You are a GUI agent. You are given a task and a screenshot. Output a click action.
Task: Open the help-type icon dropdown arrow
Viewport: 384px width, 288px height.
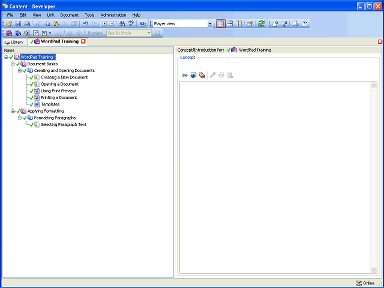tap(50, 33)
